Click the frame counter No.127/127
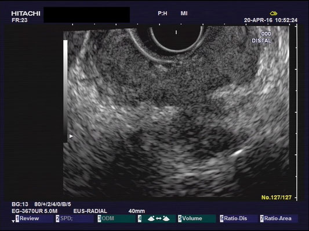Viewport: 309px width, 231px height. [277, 198]
